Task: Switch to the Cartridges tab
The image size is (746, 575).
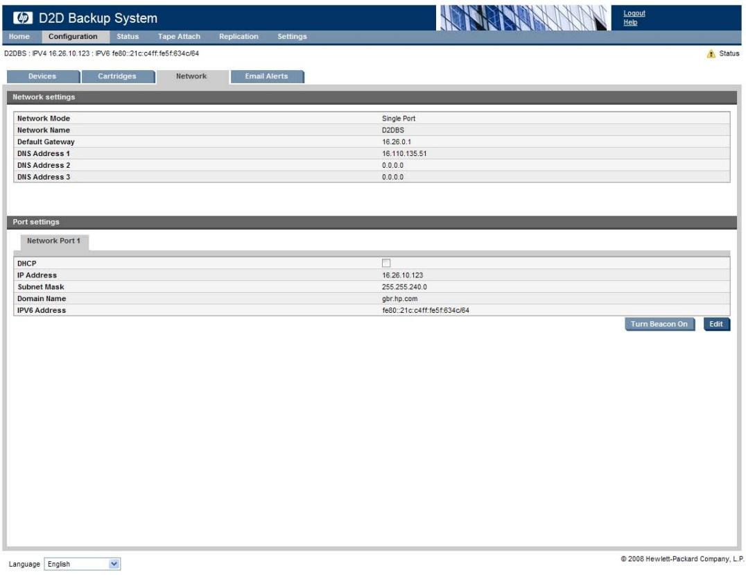Action: coord(117,76)
